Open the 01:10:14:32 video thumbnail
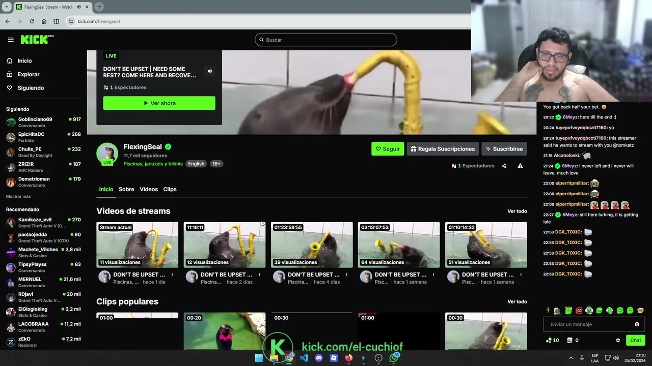Screen dimensions: 652x366 point(486,245)
